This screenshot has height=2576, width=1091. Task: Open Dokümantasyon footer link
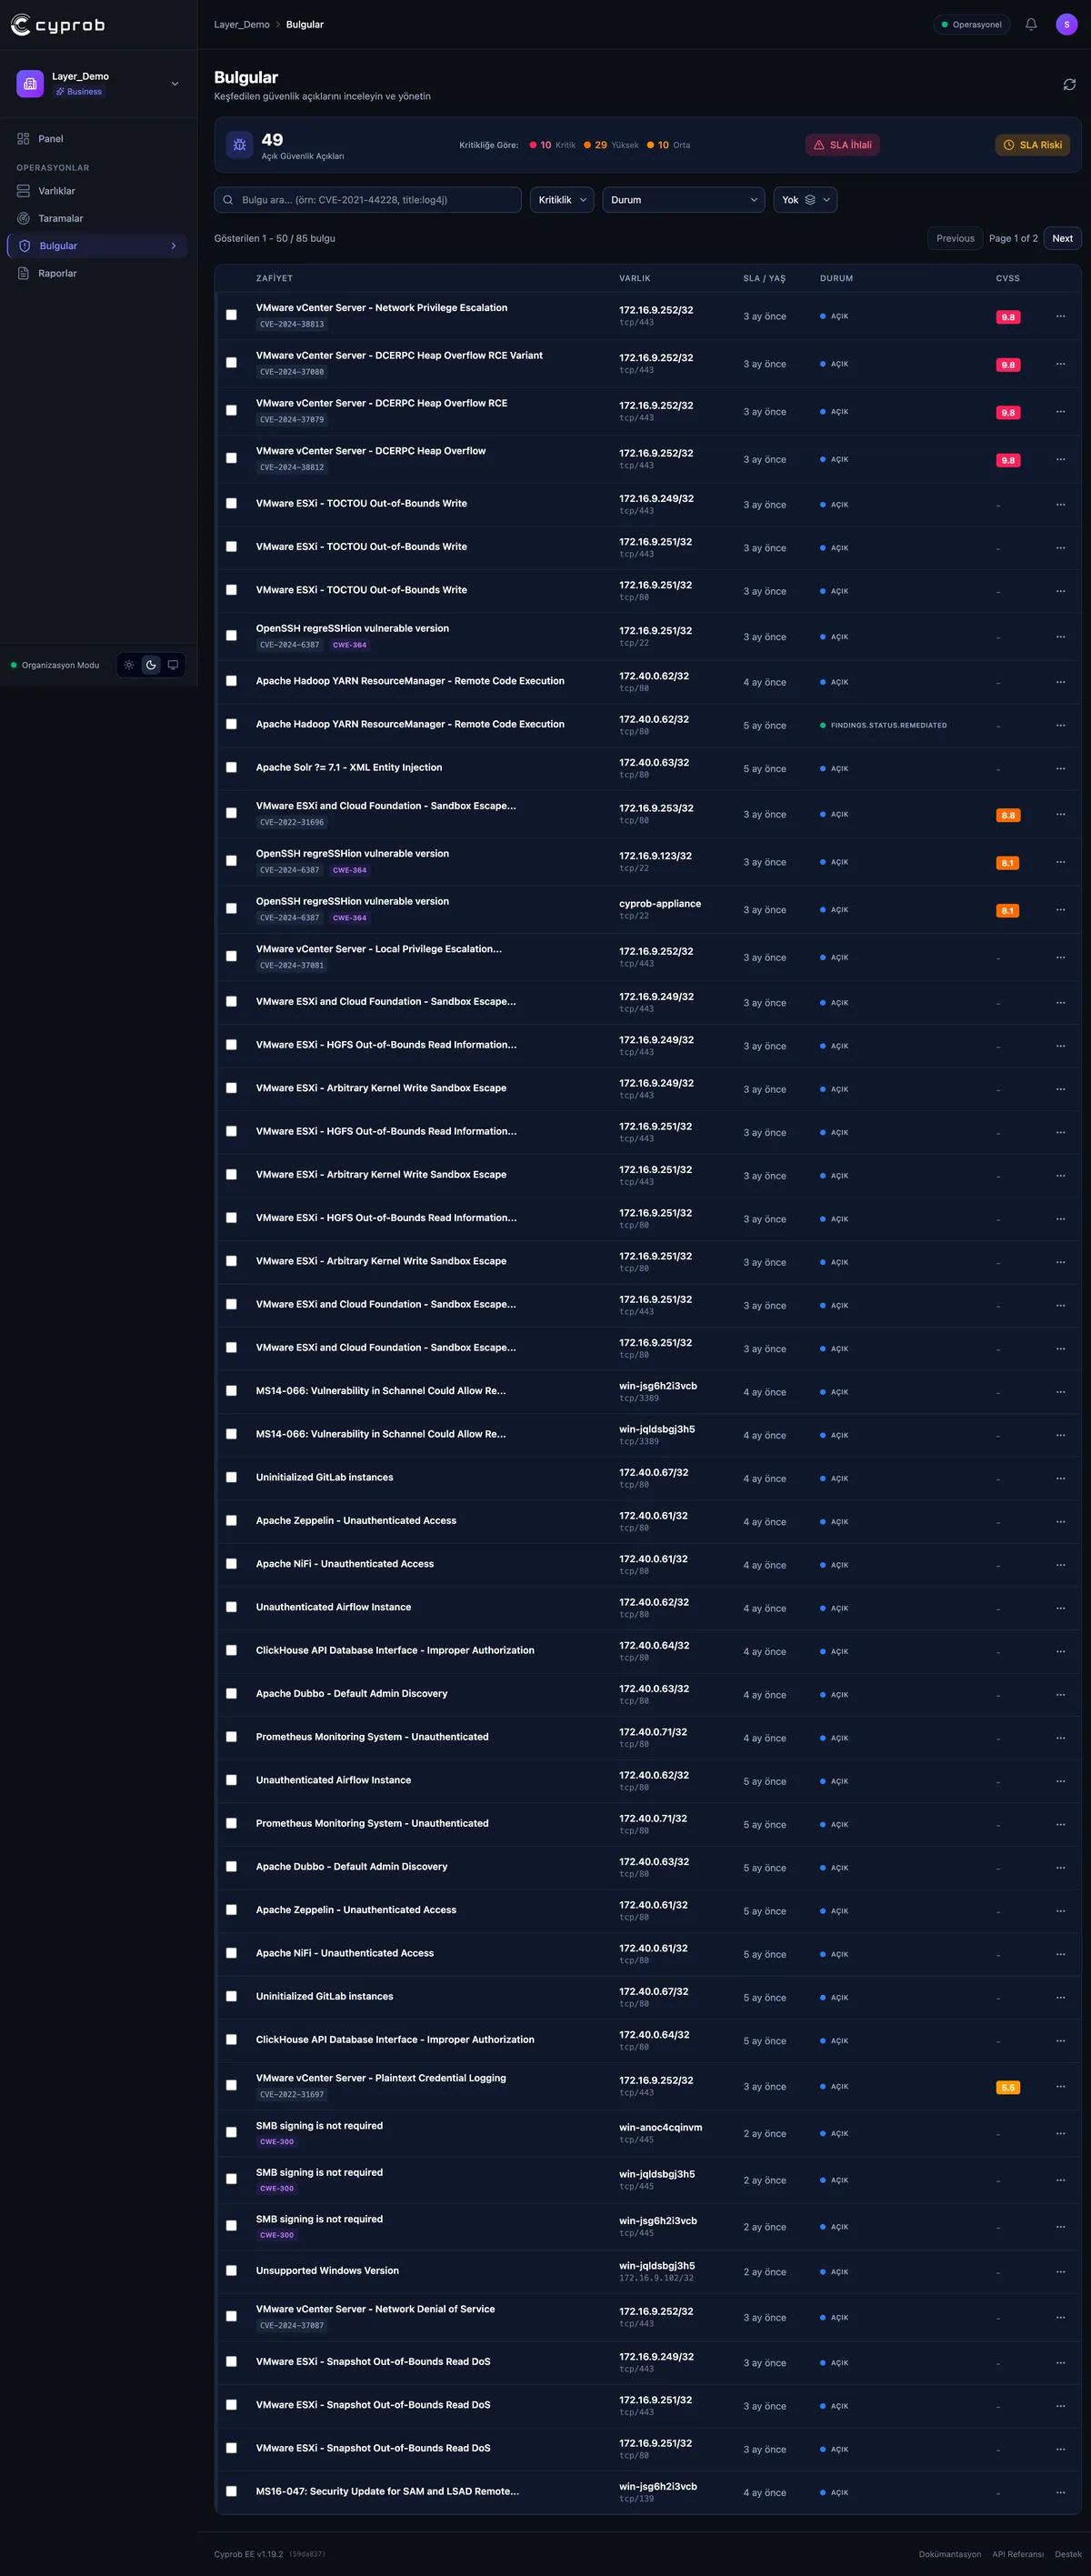(950, 2554)
